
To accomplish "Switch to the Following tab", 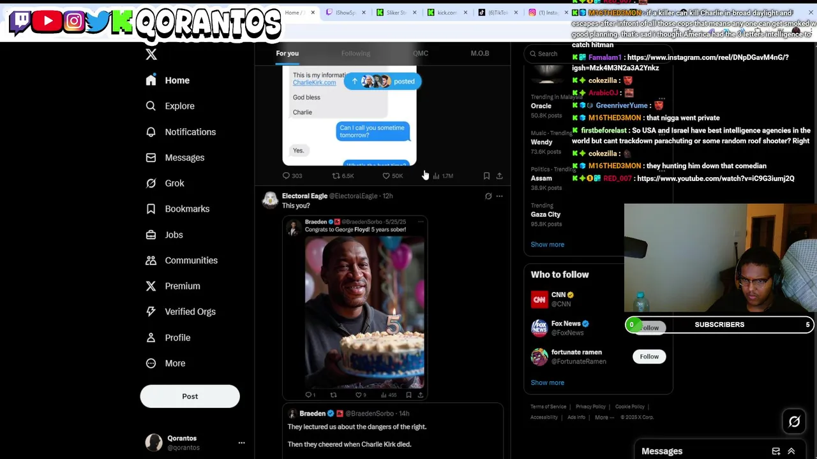I will coord(356,54).
